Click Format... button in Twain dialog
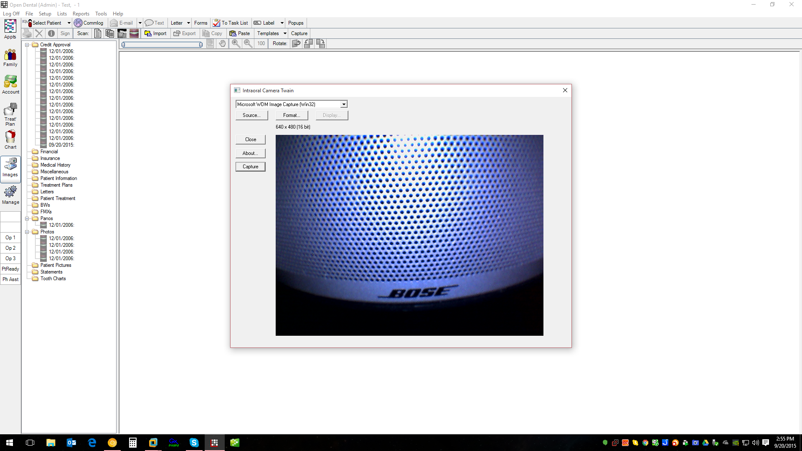 click(x=292, y=115)
